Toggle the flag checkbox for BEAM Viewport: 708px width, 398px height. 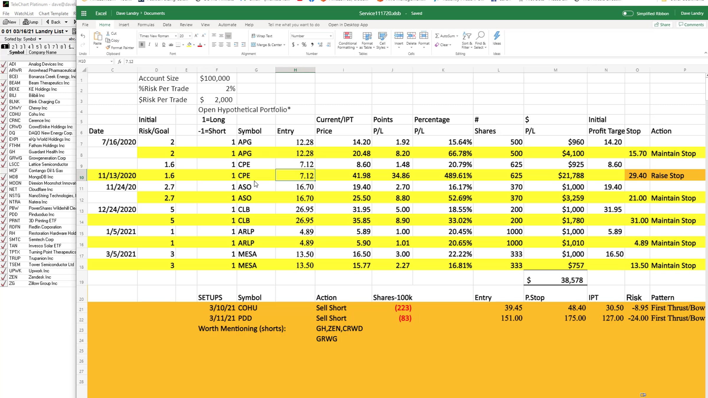click(4, 83)
